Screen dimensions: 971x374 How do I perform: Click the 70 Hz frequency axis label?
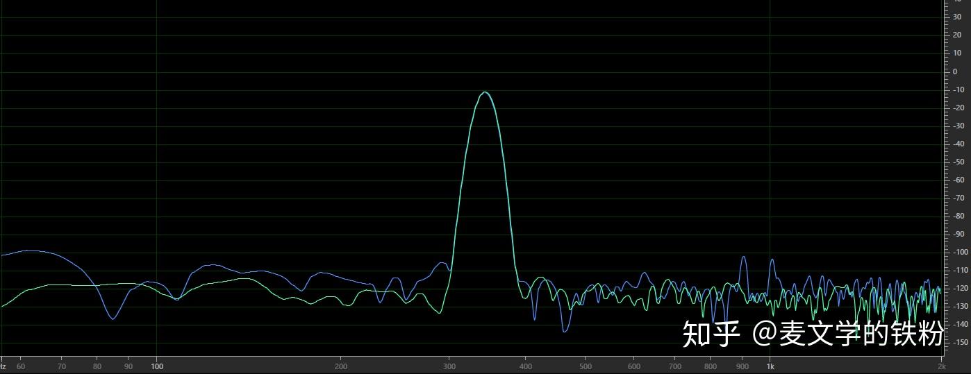pos(62,366)
